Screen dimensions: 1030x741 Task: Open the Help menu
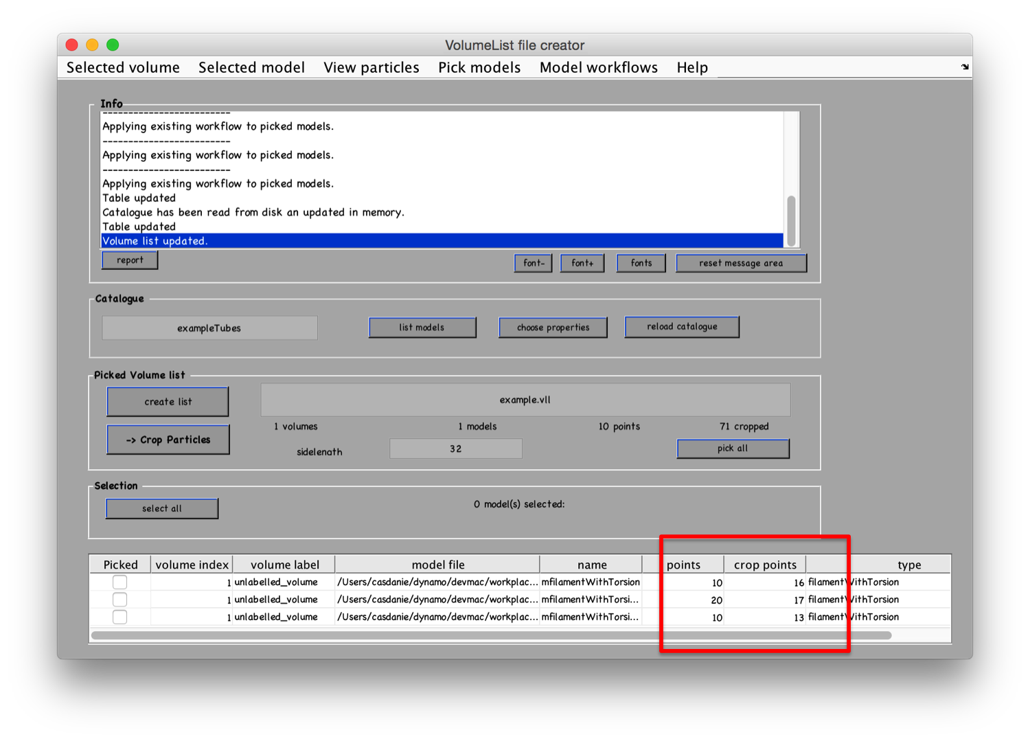tap(692, 67)
